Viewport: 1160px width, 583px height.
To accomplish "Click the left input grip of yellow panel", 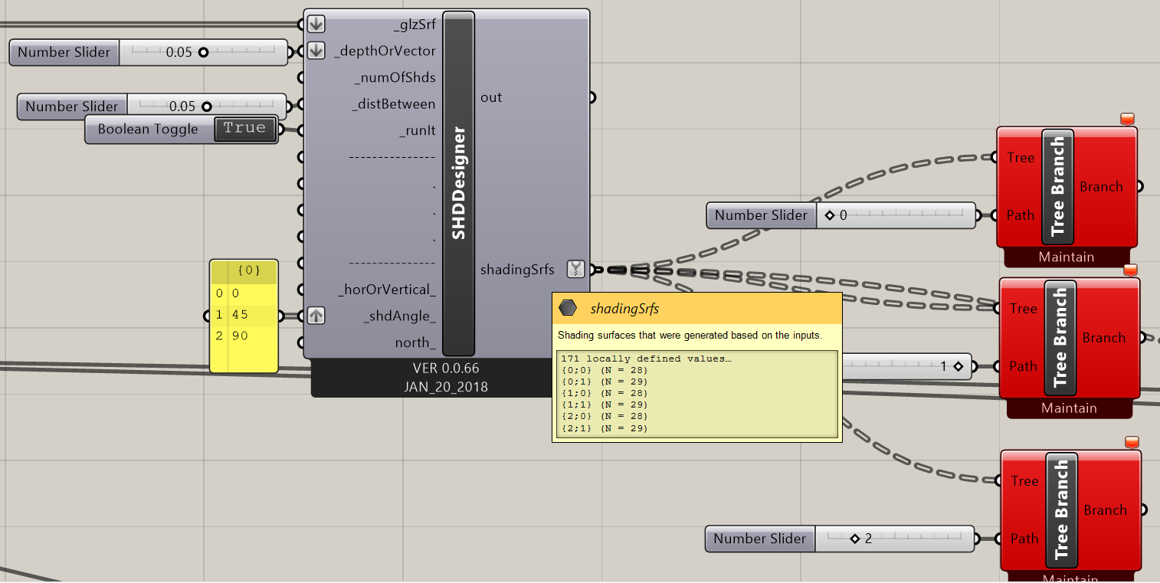I will (207, 316).
